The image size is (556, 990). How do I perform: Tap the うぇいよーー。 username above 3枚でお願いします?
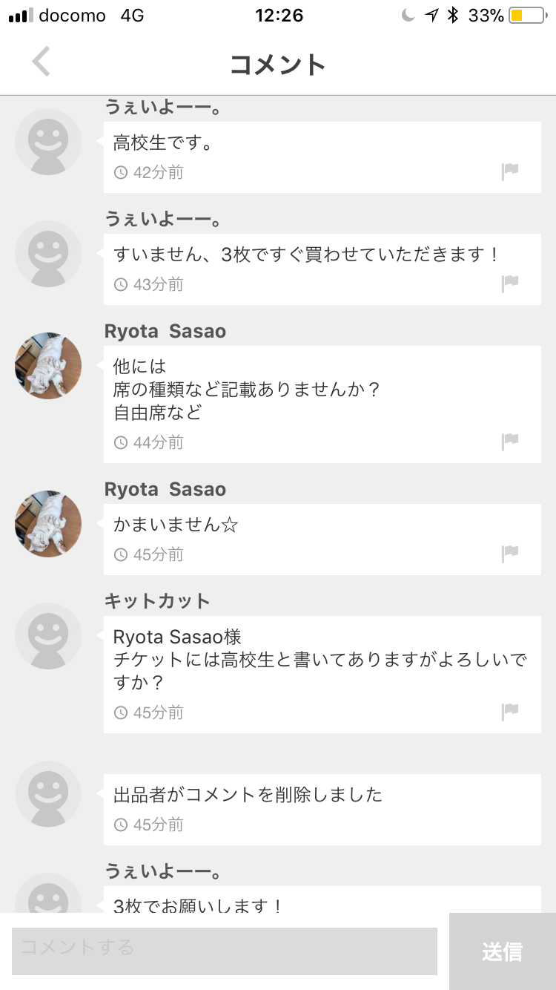point(163,871)
